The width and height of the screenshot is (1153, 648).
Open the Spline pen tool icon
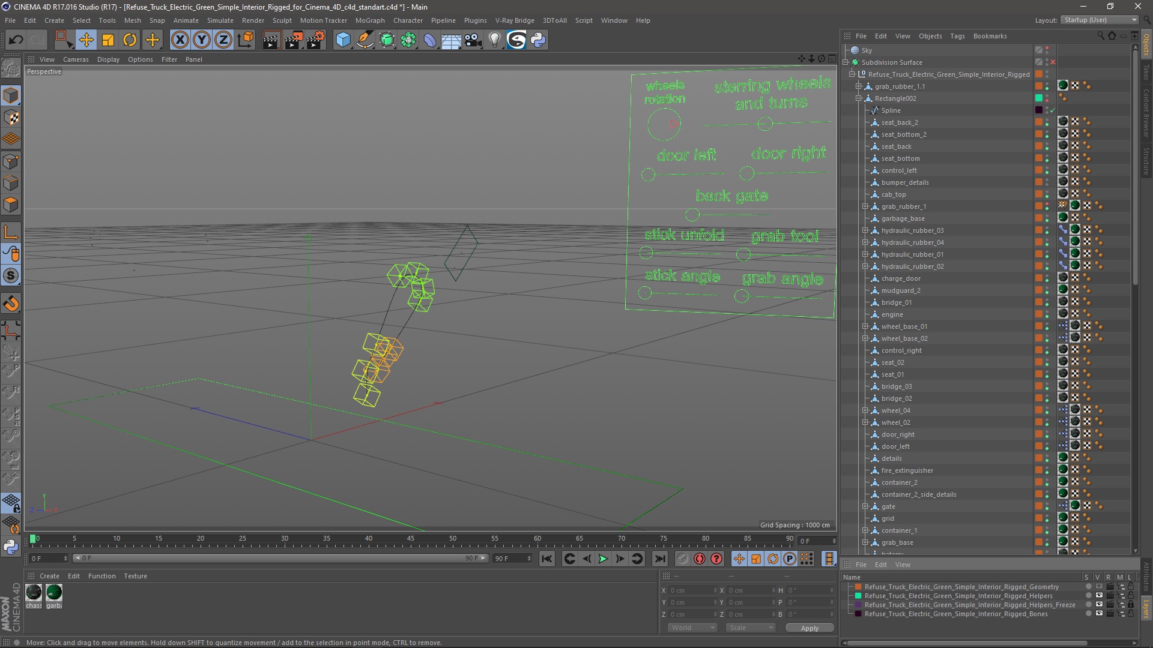[365, 40]
